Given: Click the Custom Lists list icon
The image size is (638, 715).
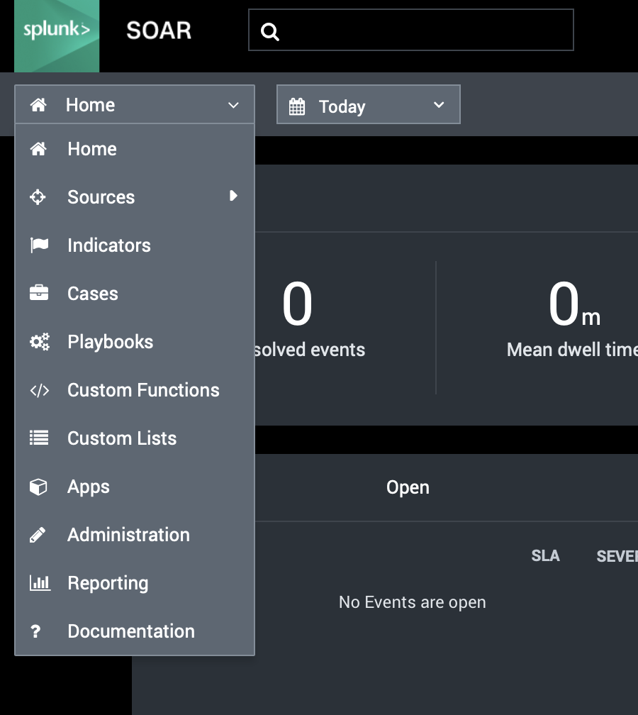Looking at the screenshot, I should click(x=39, y=438).
